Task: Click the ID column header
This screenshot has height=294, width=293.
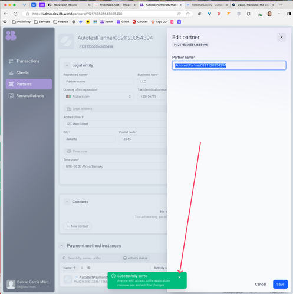Action: (x=89, y=268)
